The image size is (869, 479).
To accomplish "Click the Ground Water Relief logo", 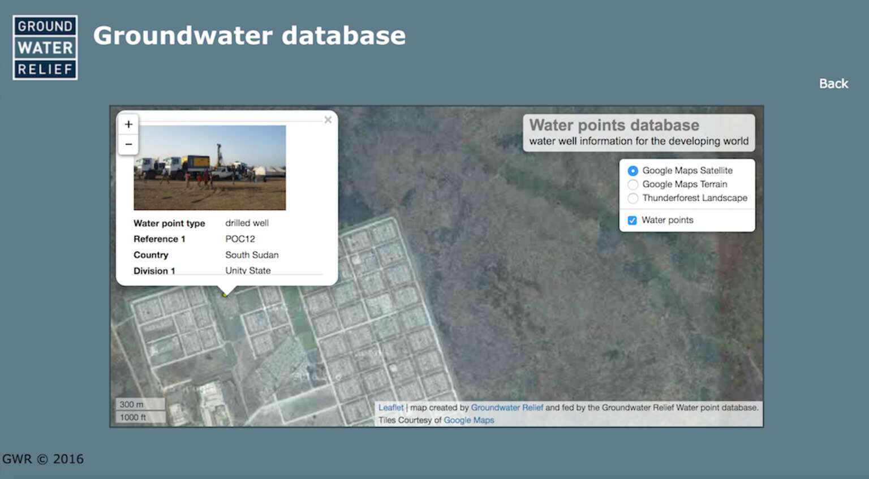I will click(45, 48).
